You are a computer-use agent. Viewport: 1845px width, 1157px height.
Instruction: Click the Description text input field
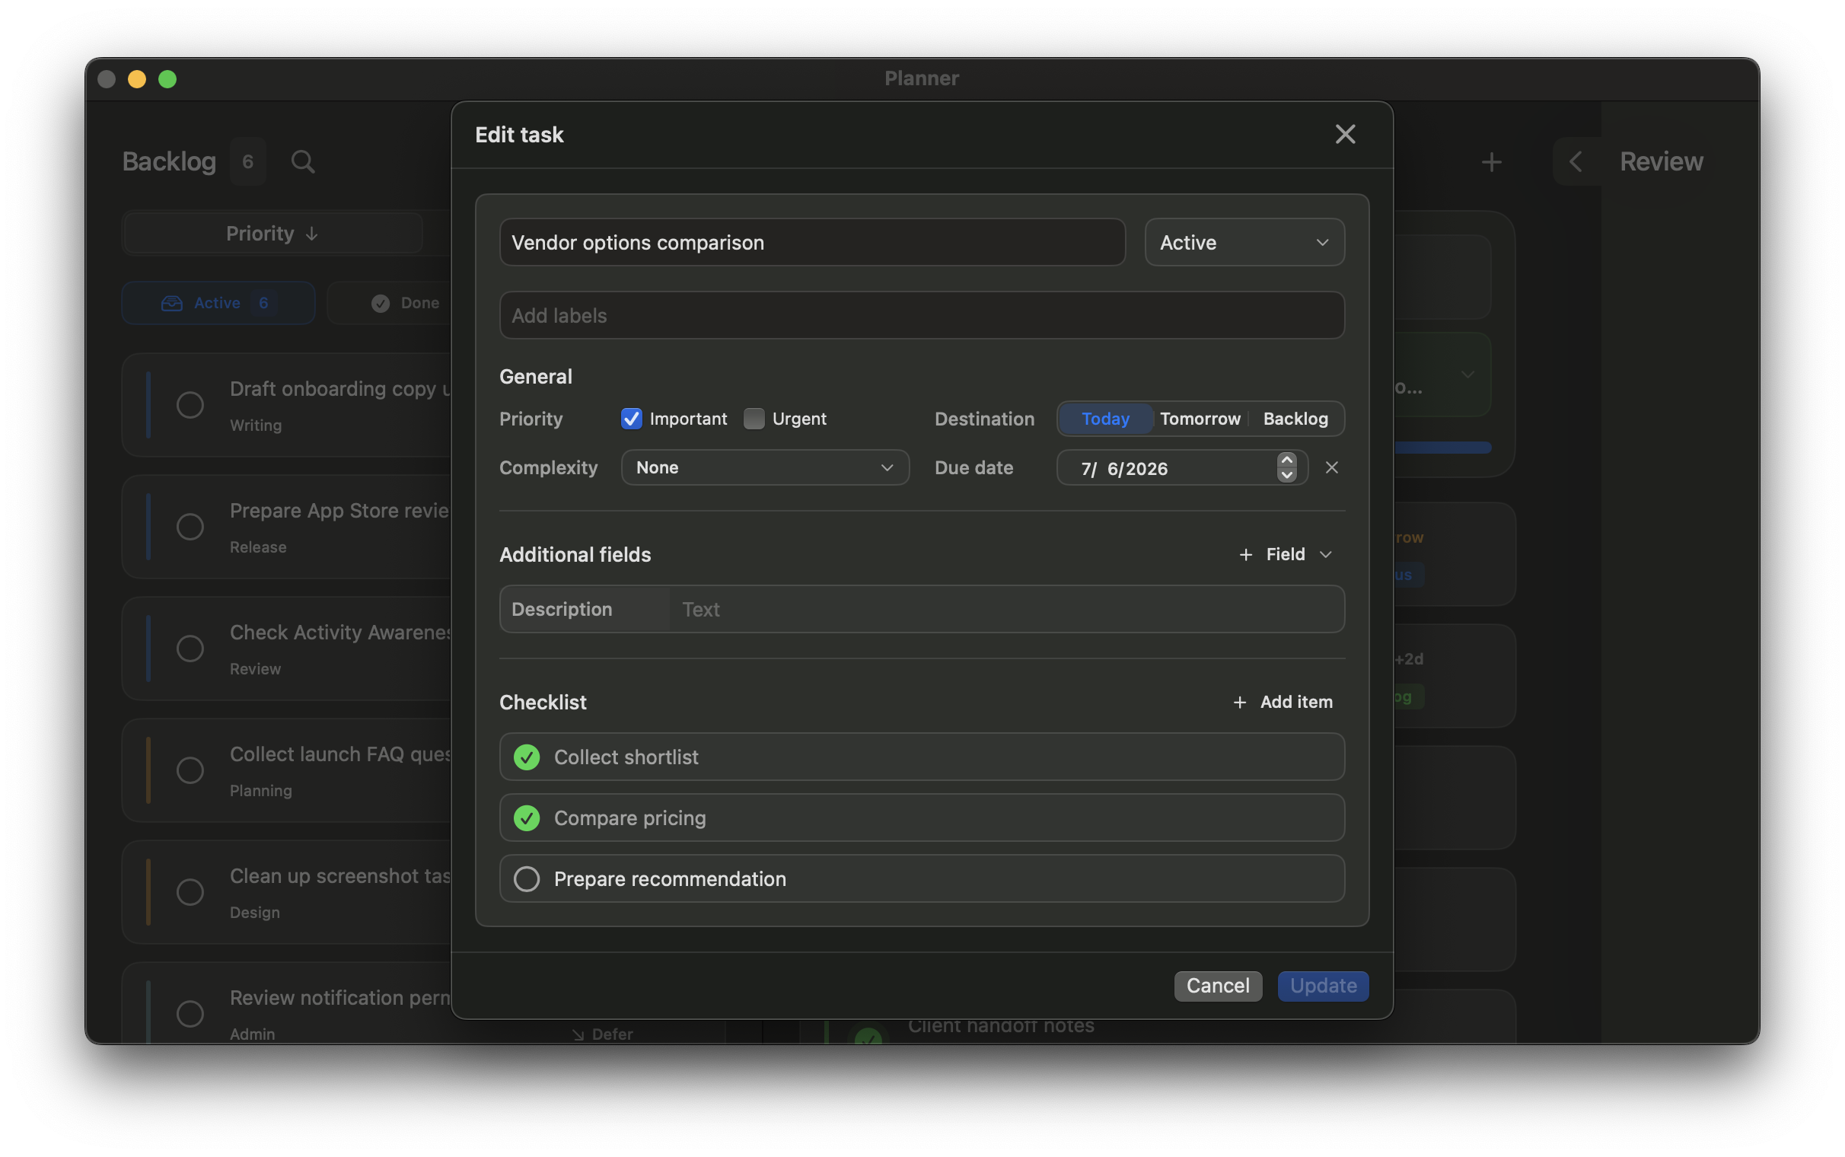[x=1007, y=609]
